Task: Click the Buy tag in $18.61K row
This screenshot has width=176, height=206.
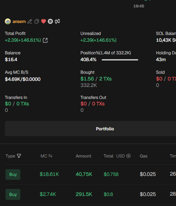Action: pos(13,175)
